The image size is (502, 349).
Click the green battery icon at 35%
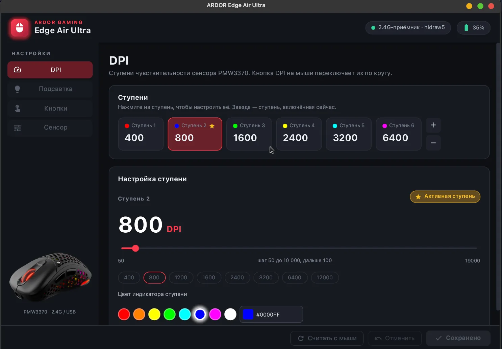(466, 28)
